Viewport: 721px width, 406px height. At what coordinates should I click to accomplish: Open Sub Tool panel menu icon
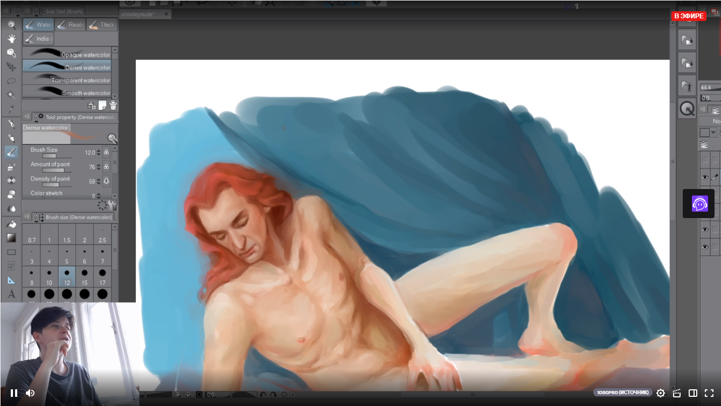point(27,11)
